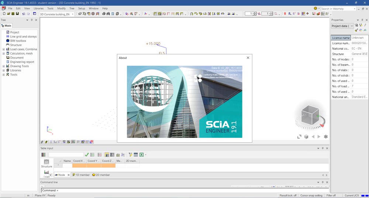Click the binoculars icon in Table input toolbar

click(118, 155)
